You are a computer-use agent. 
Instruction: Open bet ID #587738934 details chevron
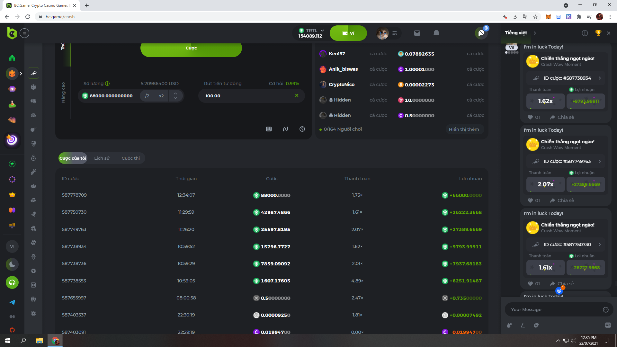tap(600, 78)
